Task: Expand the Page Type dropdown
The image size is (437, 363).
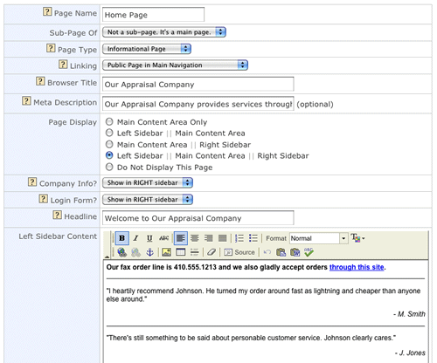Action: point(147,49)
